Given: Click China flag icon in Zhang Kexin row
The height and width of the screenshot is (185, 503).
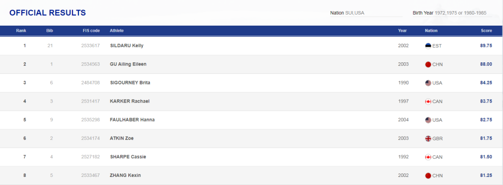Looking at the screenshot, I should [x=428, y=176].
